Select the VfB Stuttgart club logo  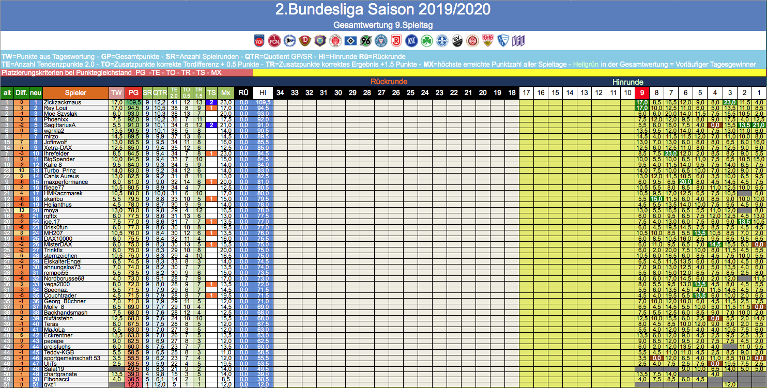coord(487,41)
